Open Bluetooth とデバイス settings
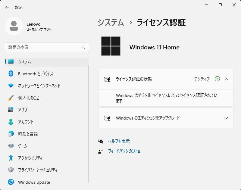Viewport: 241px width, 190px height. click(47, 73)
